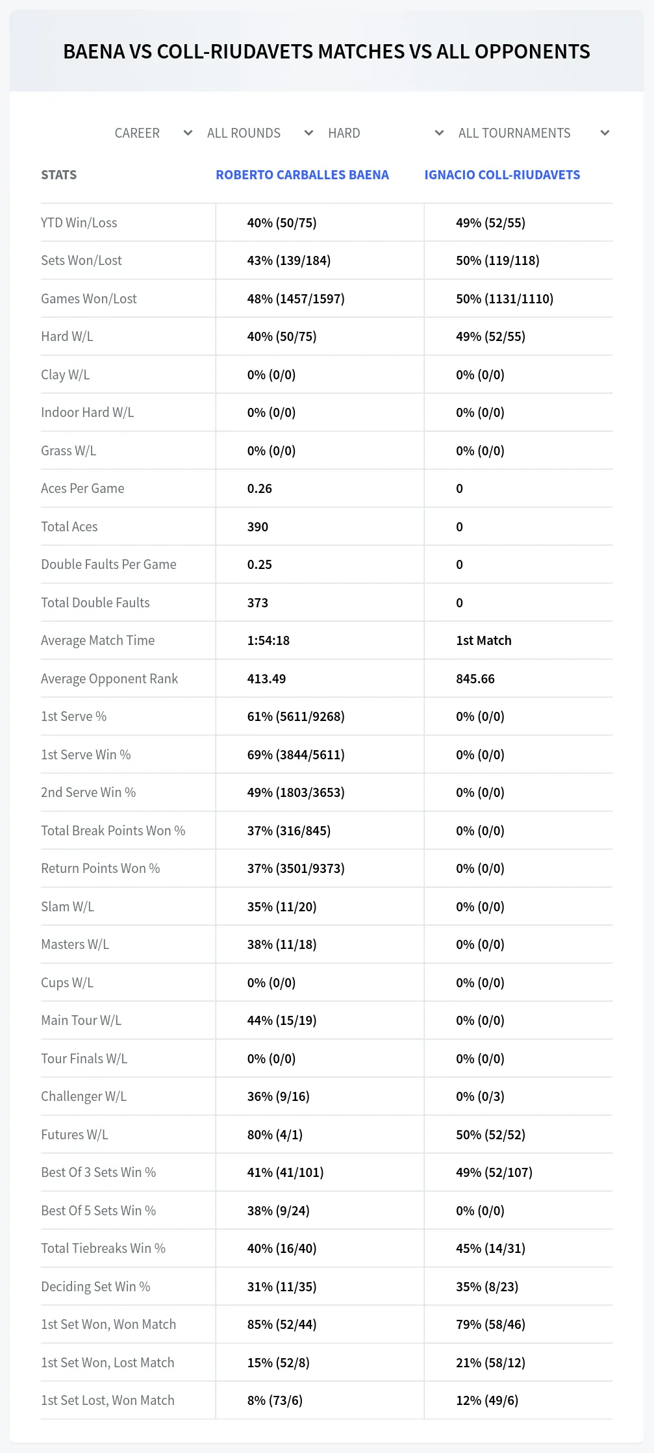The width and height of the screenshot is (654, 1453).
Task: Click chevron arrow next to CAREER
Action: tap(188, 133)
